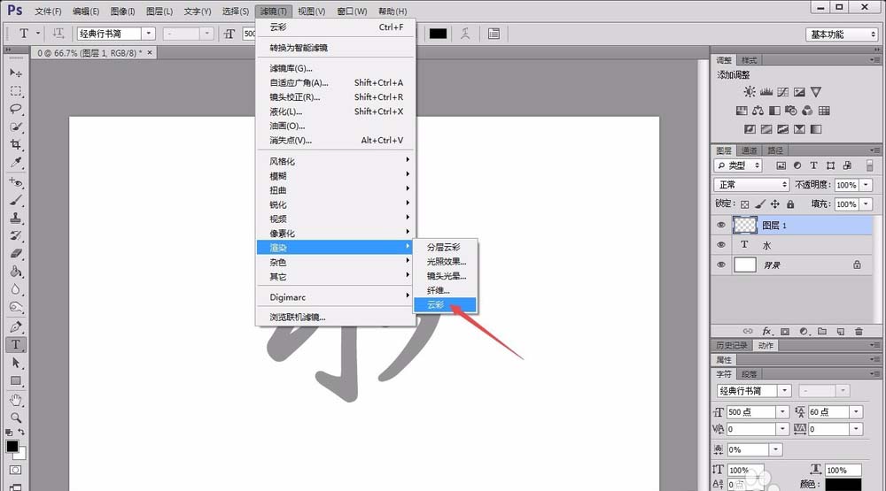This screenshot has width=886, height=491.
Task: Open the 正常 blend mode dropdown
Action: [751, 185]
